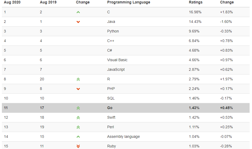Click the red down arrow in PHP row
252x149 pixels.
click(x=78, y=89)
